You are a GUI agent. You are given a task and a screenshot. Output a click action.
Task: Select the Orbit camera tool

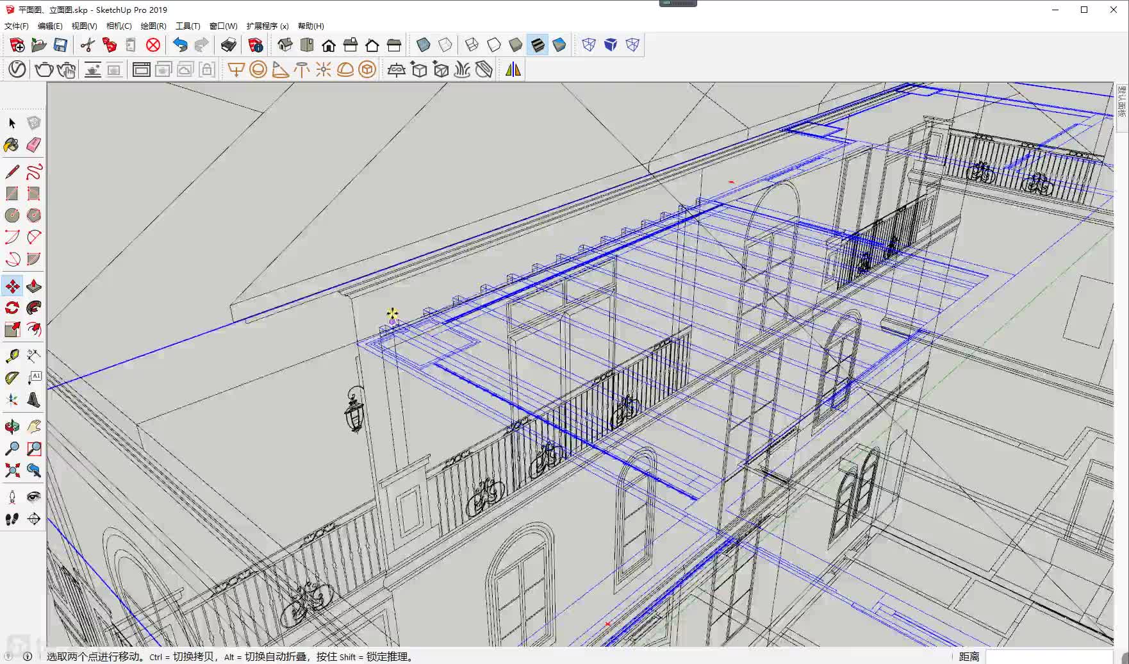[x=12, y=427]
